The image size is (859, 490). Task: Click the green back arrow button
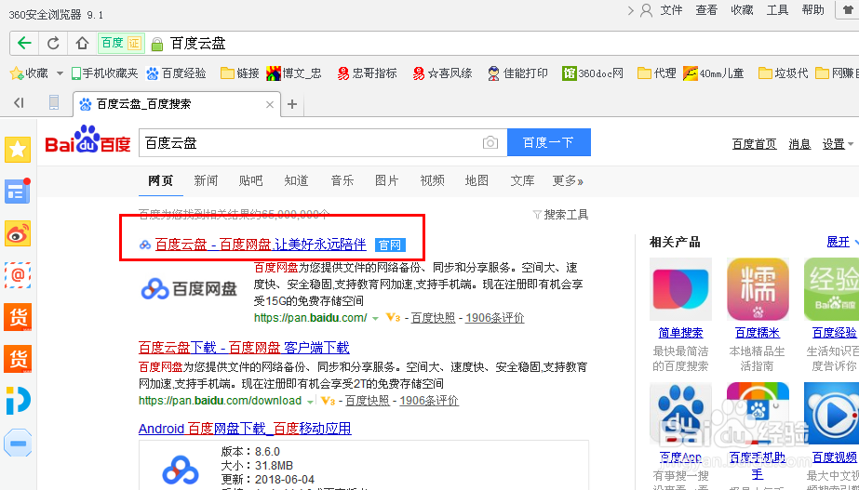24,44
